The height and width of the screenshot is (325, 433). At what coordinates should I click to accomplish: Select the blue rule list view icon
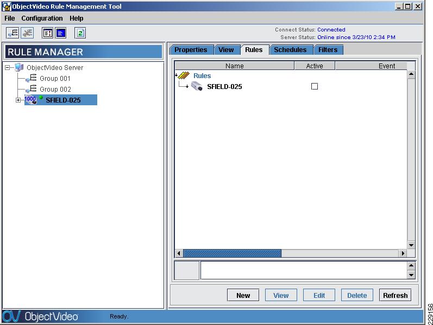60,33
